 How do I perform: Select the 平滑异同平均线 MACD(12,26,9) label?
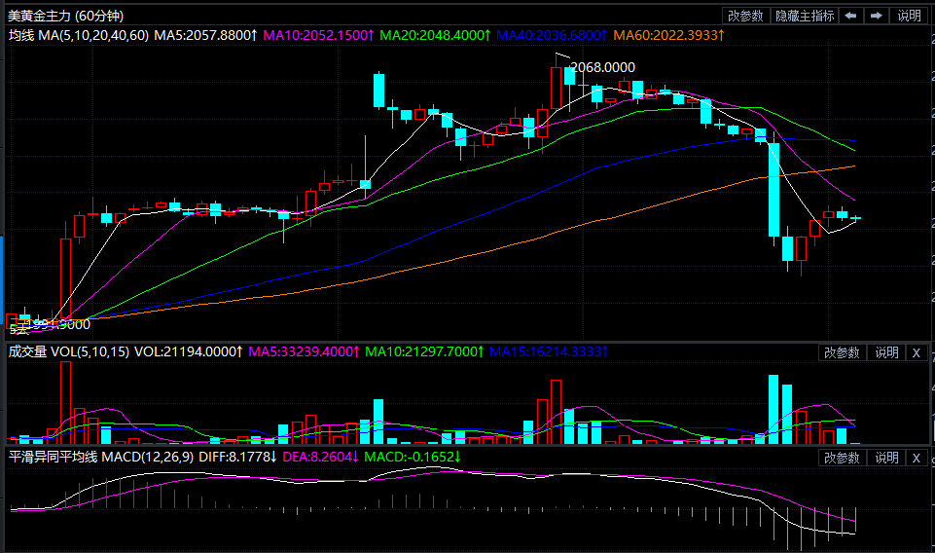[x=101, y=457]
